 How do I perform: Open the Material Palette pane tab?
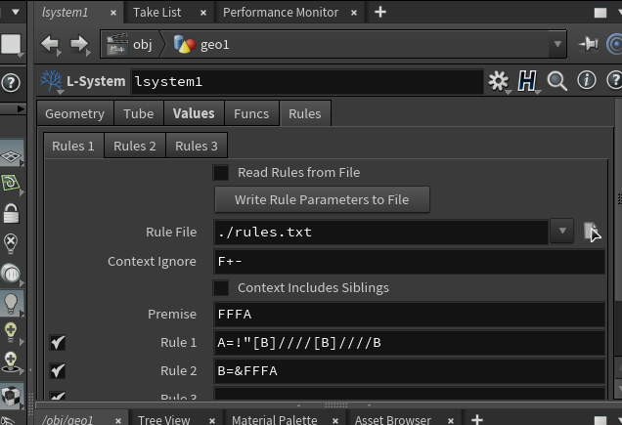pos(275,420)
